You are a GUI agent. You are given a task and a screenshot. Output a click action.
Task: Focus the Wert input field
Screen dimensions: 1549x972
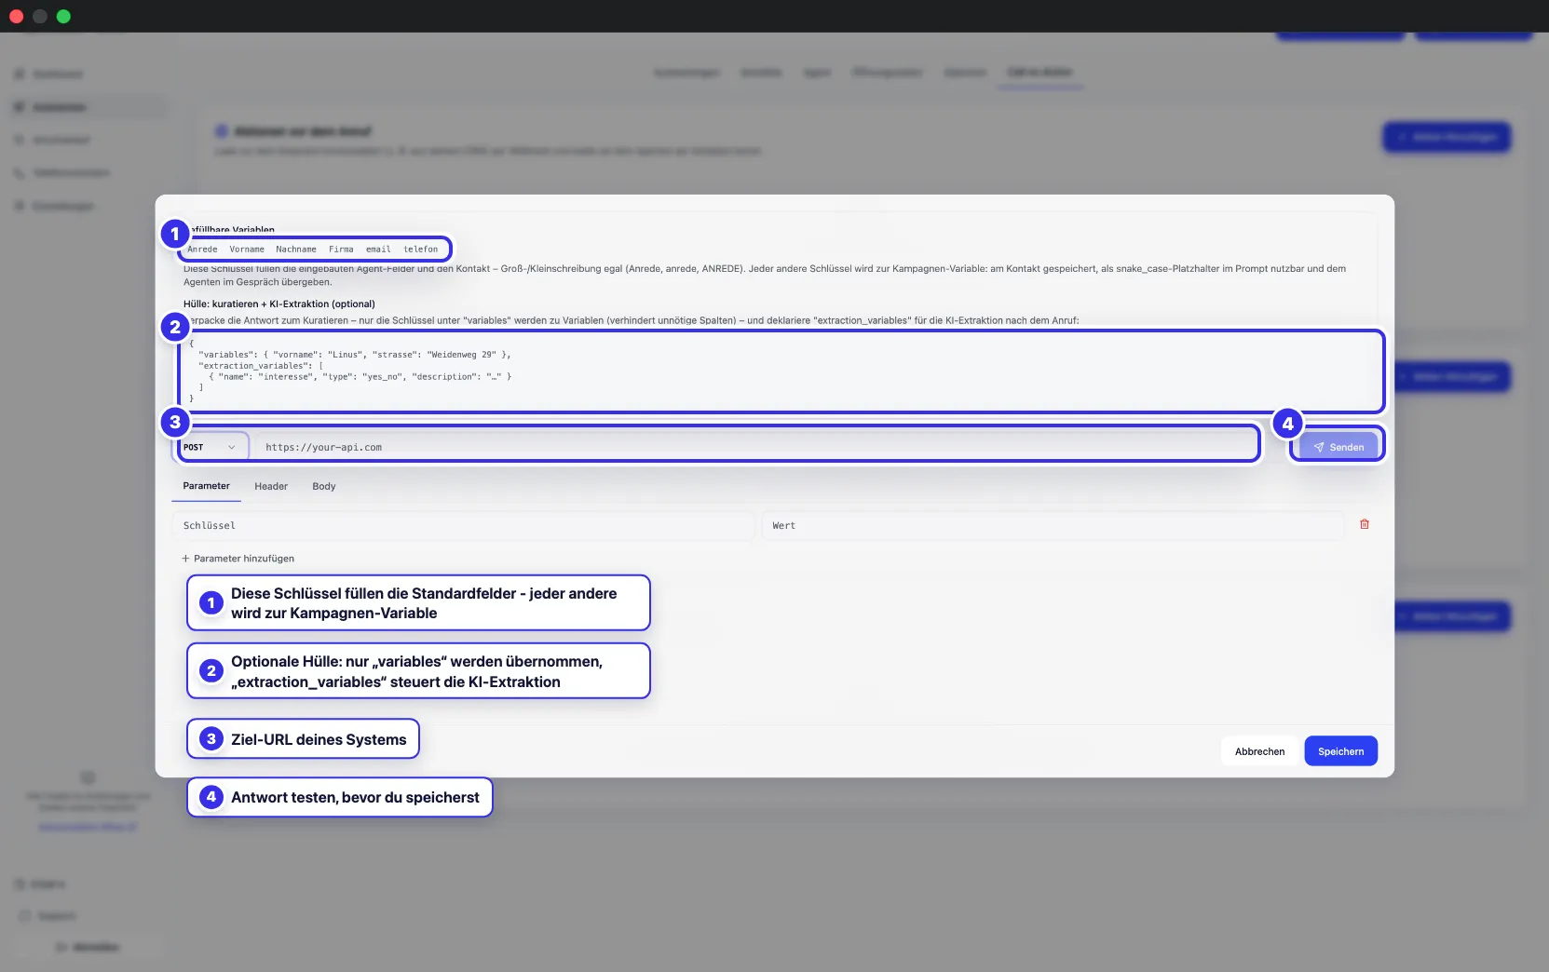coord(1053,525)
